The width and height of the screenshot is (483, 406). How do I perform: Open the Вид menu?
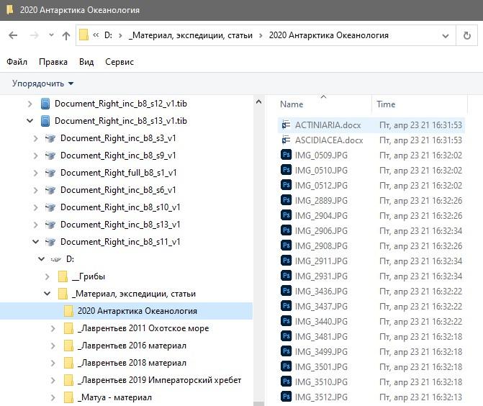pyautogui.click(x=86, y=62)
